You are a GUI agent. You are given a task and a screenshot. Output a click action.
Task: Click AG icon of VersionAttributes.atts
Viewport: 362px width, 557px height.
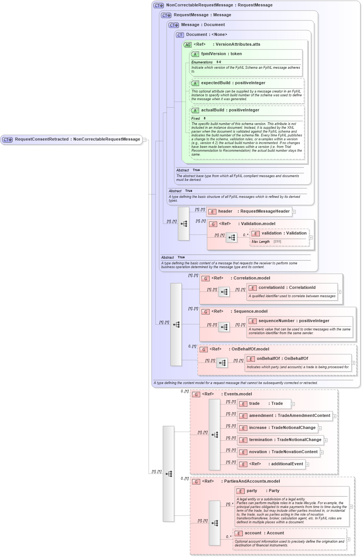pos(187,45)
